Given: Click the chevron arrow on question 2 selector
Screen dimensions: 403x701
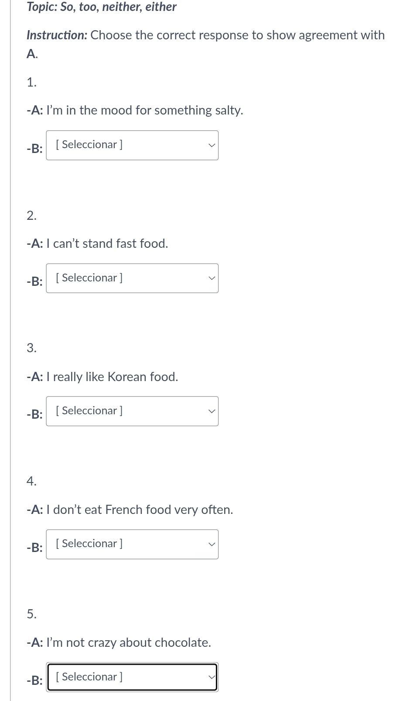Looking at the screenshot, I should [x=212, y=278].
